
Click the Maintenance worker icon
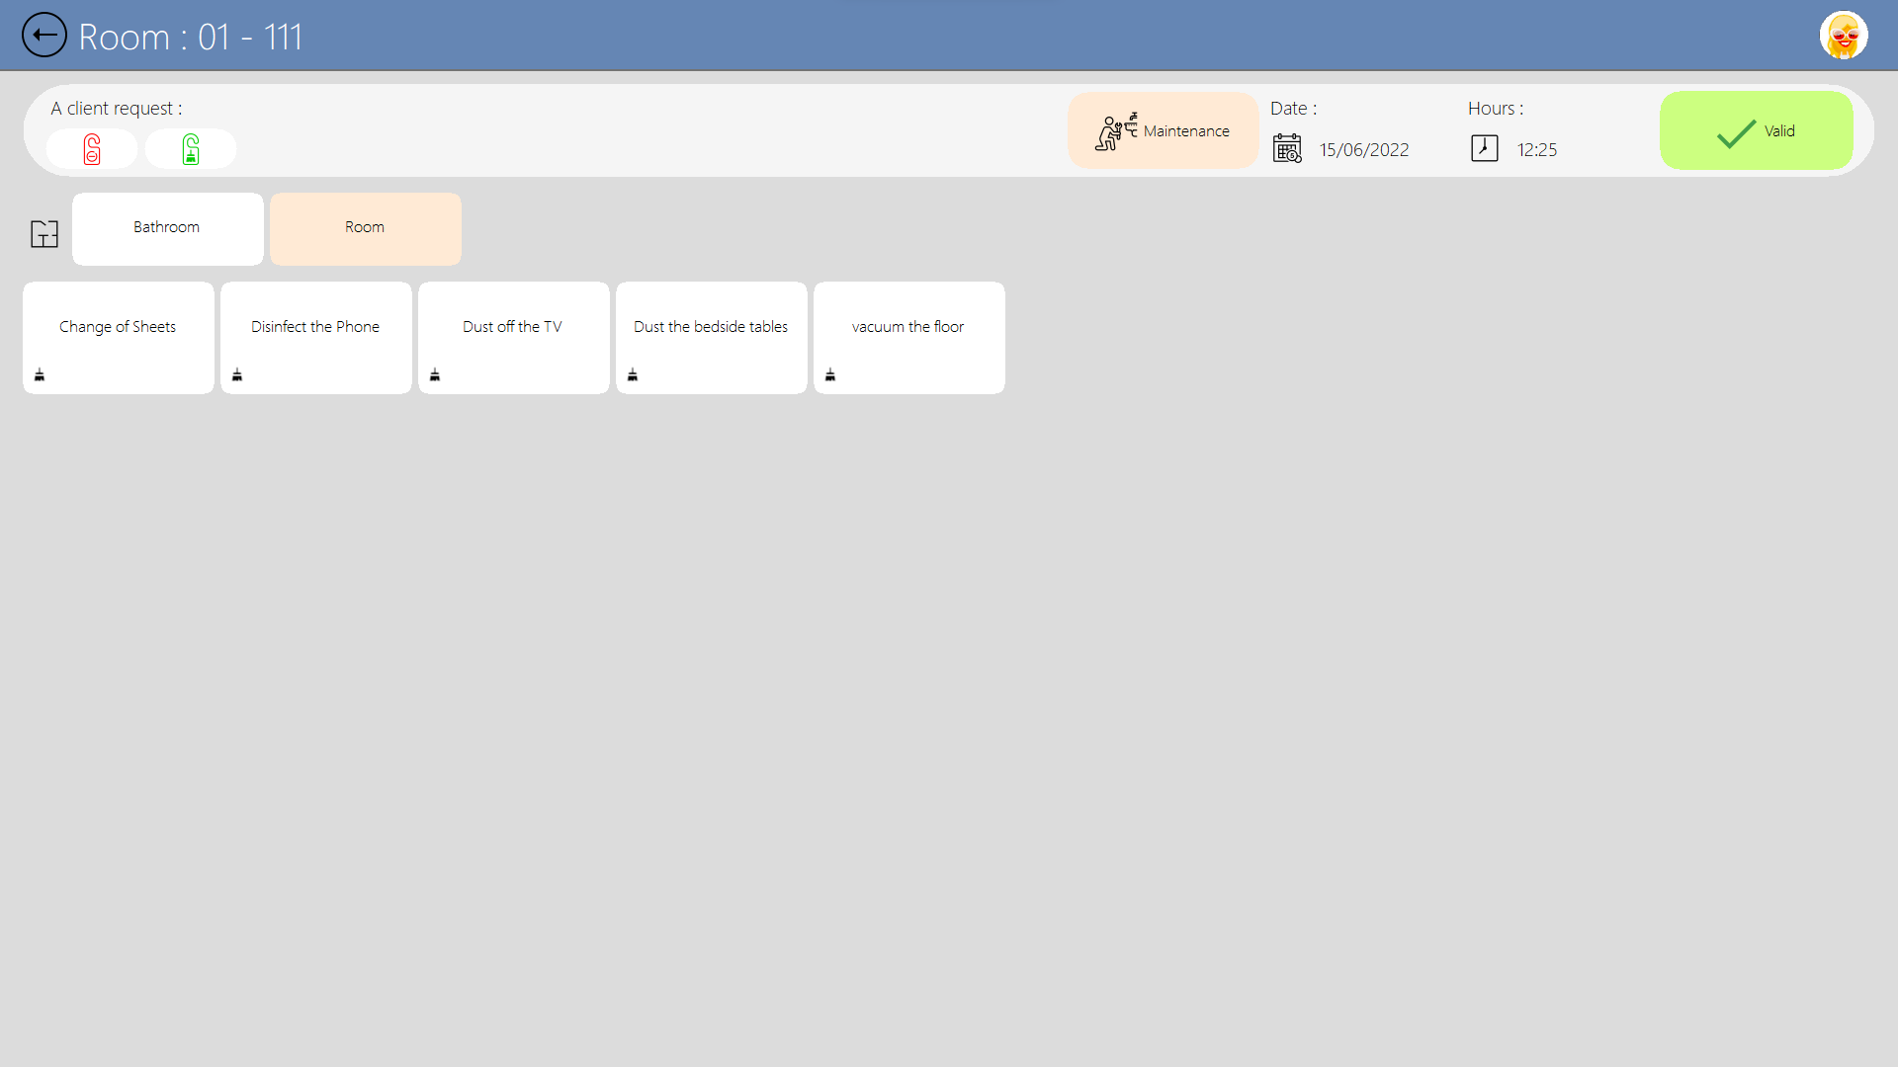click(x=1116, y=131)
